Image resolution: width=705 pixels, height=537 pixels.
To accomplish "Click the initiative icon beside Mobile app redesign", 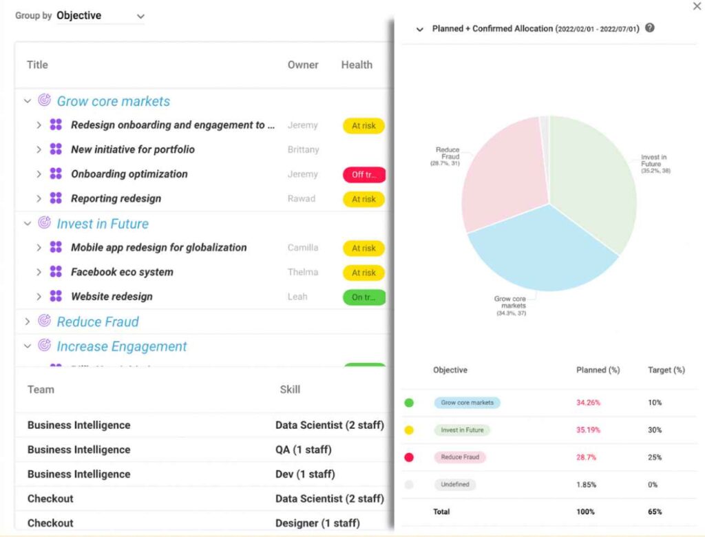I will [x=56, y=247].
